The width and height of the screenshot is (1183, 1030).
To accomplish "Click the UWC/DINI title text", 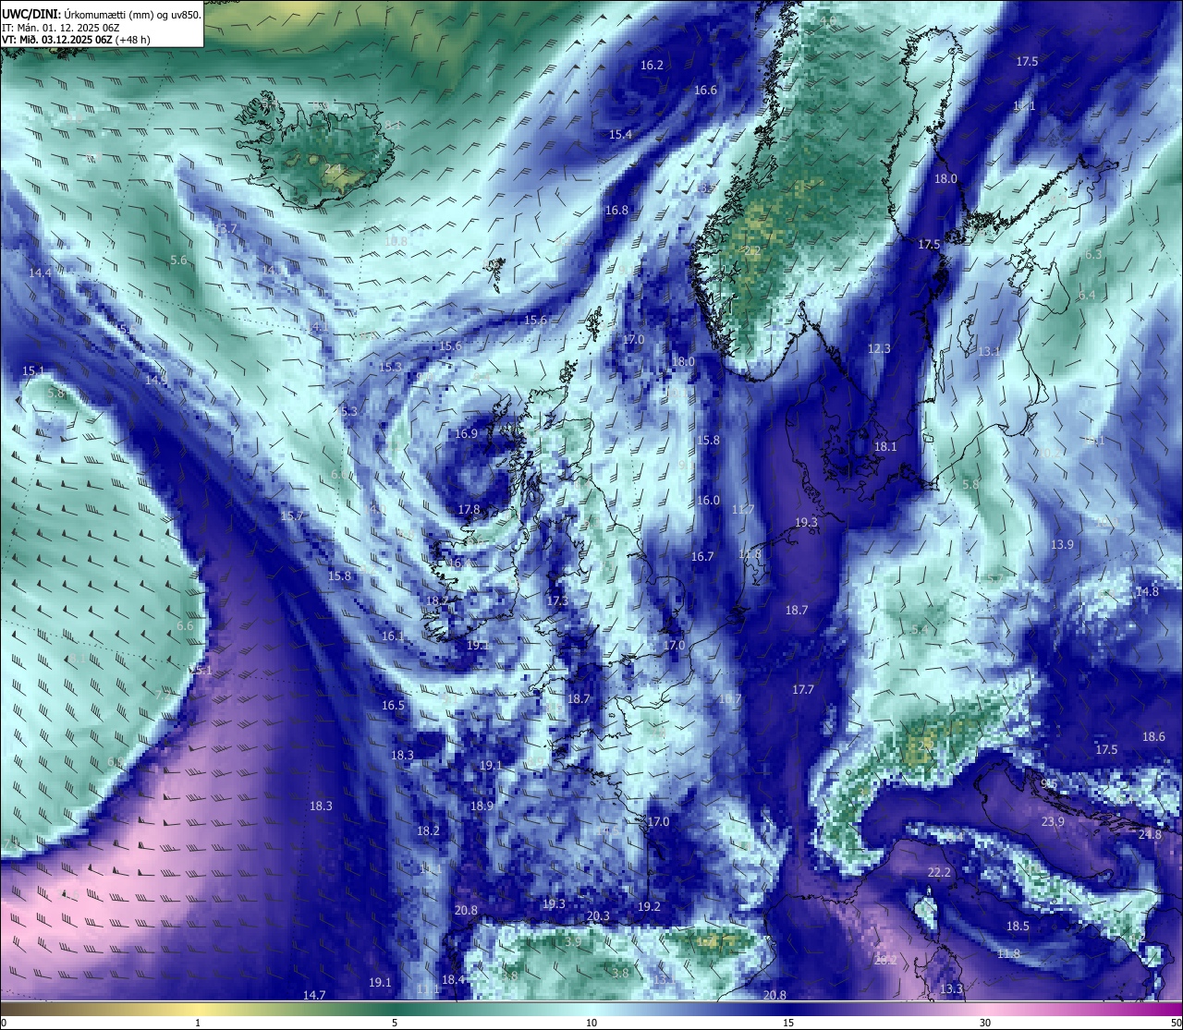I will coord(101,14).
